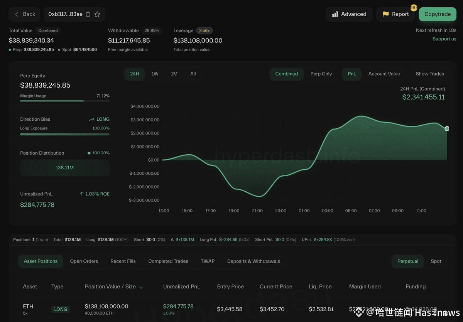Click the Copytrade button
Viewport: 463px width, 322px height.
coord(437,14)
